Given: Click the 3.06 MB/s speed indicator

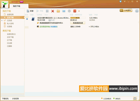Looking at the screenshot, I should click(126, 11).
